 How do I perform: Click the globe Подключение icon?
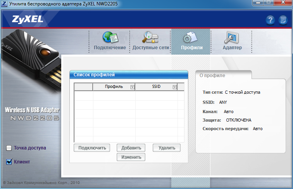[x=110, y=37]
